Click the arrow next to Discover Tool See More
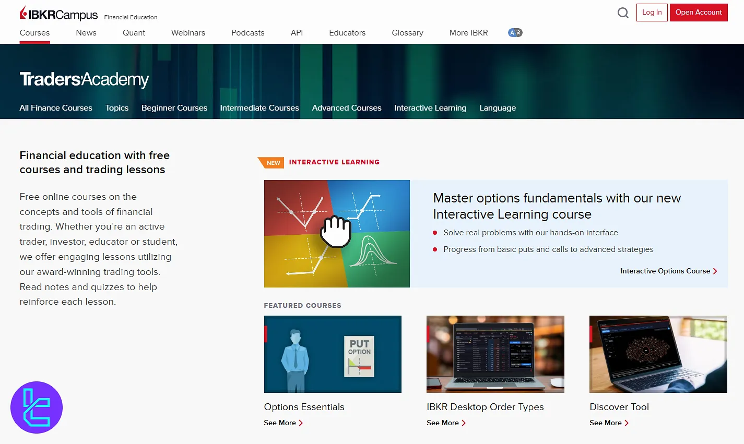The height and width of the screenshot is (444, 744). coord(627,423)
